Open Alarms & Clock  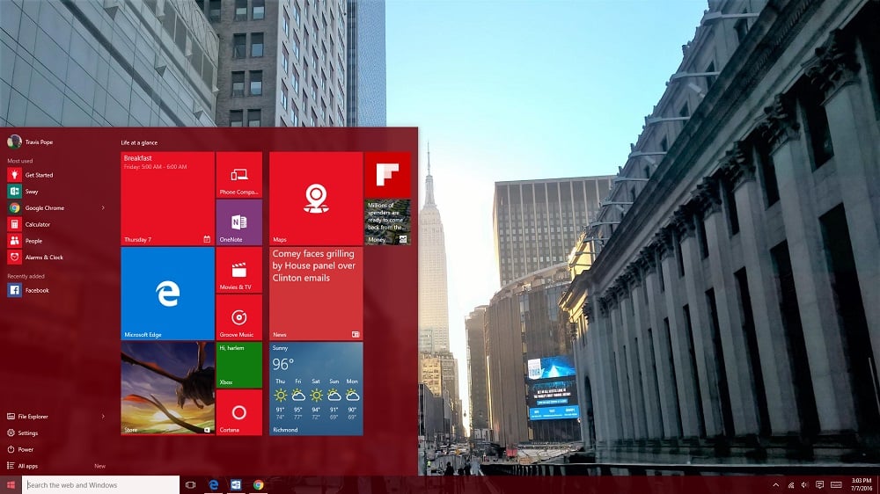[56, 258]
